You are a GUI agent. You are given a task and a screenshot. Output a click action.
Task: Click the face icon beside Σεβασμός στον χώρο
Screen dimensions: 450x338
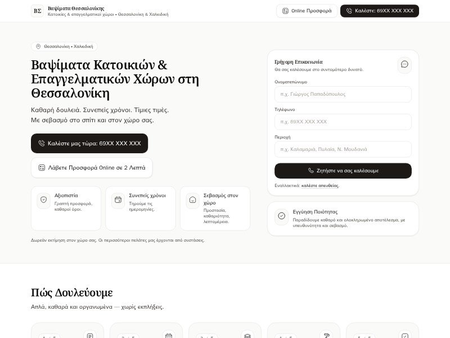pos(192,200)
